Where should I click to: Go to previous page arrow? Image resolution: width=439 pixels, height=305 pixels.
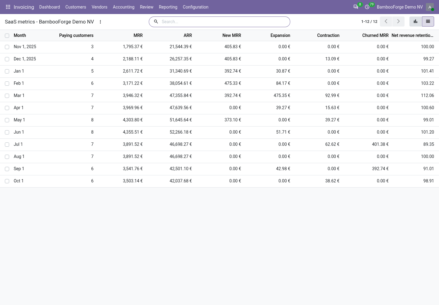pos(386,21)
